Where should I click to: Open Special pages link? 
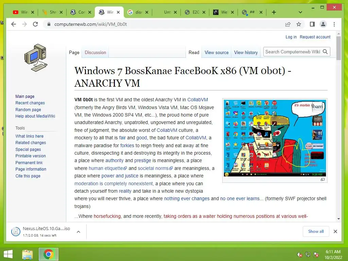click(28, 150)
